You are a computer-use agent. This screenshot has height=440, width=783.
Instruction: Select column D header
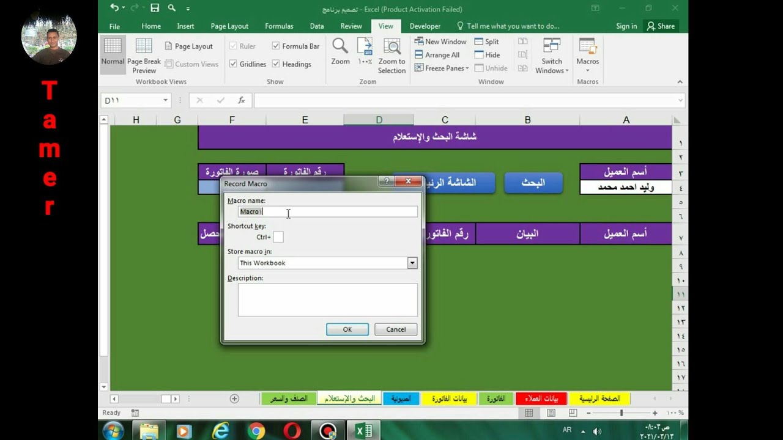[379, 120]
